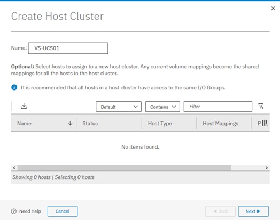Sort by the Host Mappings column header
This screenshot has width=280, height=220.
click(x=220, y=124)
